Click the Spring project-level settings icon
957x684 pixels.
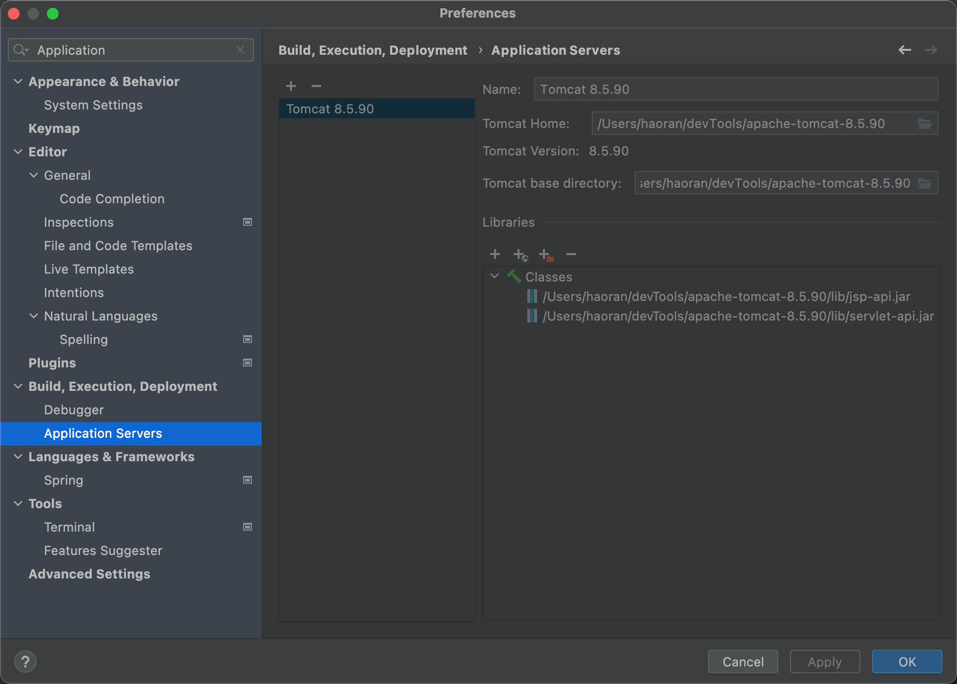[x=248, y=480]
